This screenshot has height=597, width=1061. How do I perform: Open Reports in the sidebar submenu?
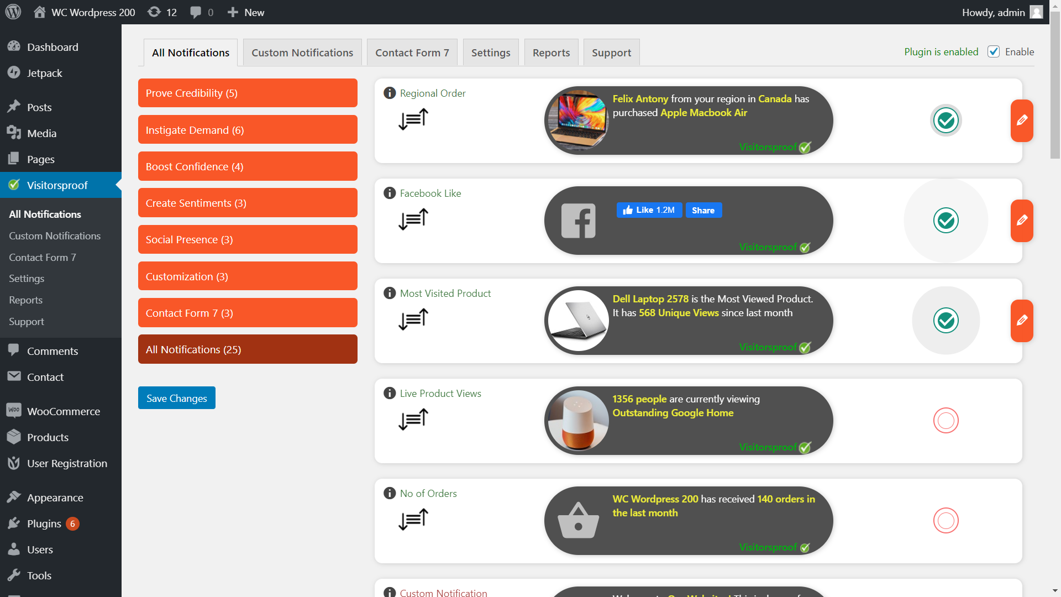(25, 300)
